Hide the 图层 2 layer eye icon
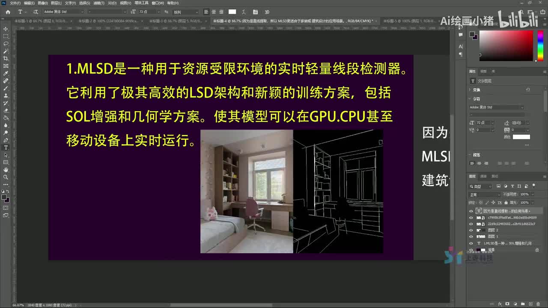The height and width of the screenshot is (308, 548). pos(471,230)
